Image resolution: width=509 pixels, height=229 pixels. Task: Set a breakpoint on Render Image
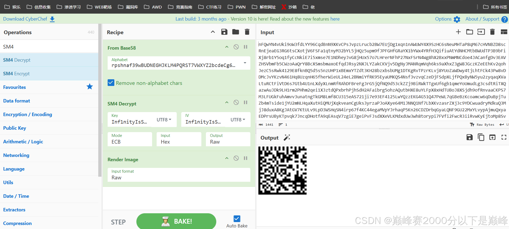pyautogui.click(x=246, y=158)
